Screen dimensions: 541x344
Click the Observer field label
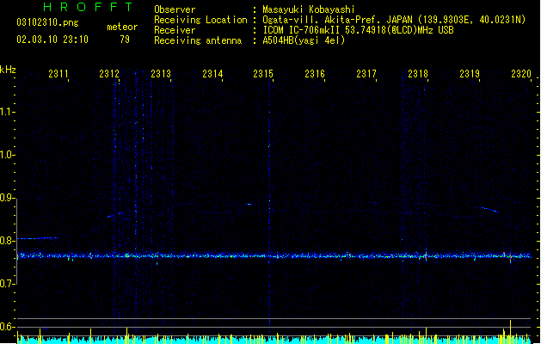pyautogui.click(x=175, y=9)
